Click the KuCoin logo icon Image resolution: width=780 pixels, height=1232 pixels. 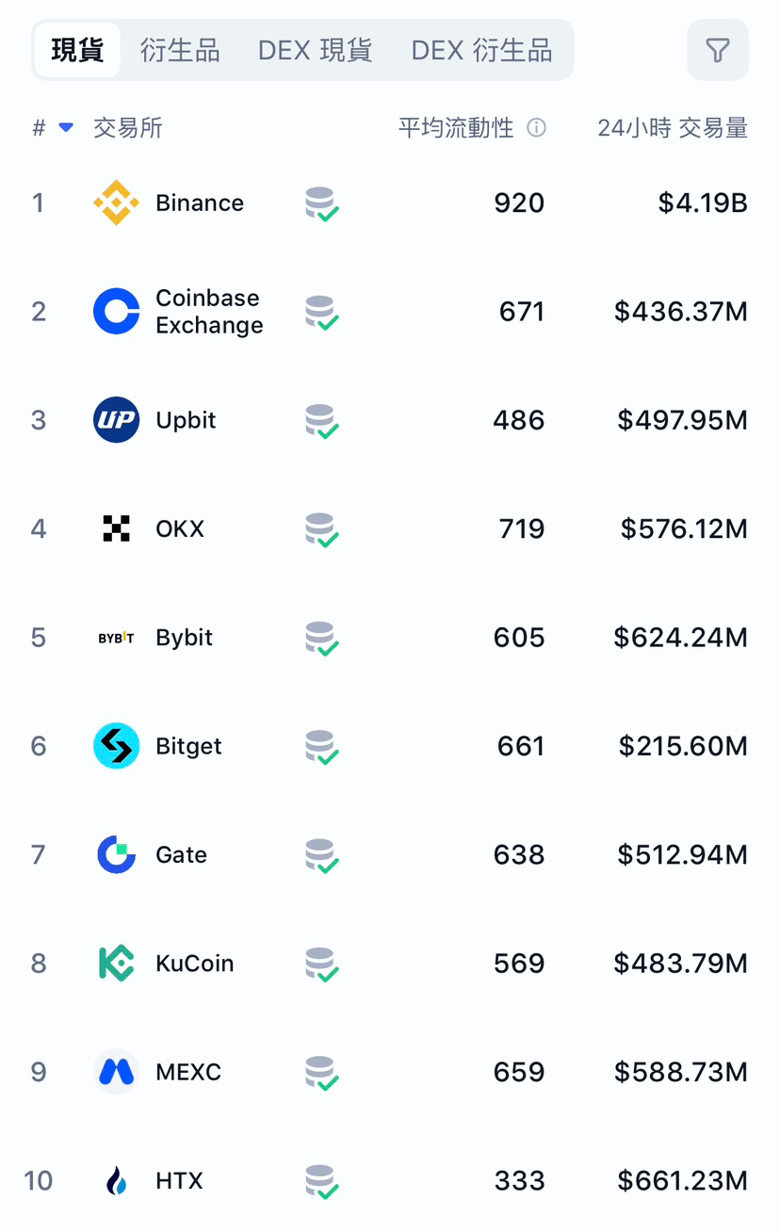[117, 964]
